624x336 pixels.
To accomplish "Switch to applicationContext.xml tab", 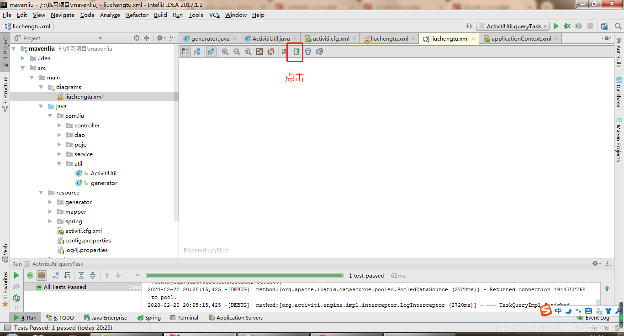I will click(x=521, y=38).
